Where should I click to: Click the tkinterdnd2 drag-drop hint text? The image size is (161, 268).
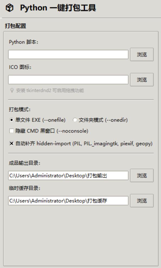point(50,90)
